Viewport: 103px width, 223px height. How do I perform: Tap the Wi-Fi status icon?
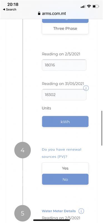tap(89, 6)
